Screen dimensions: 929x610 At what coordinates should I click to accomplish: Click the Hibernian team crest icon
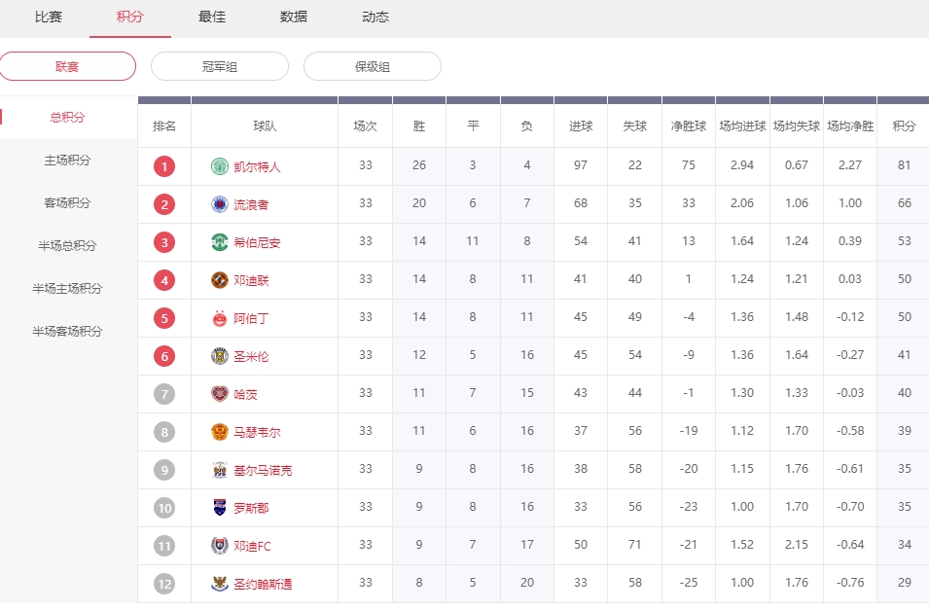click(x=219, y=242)
